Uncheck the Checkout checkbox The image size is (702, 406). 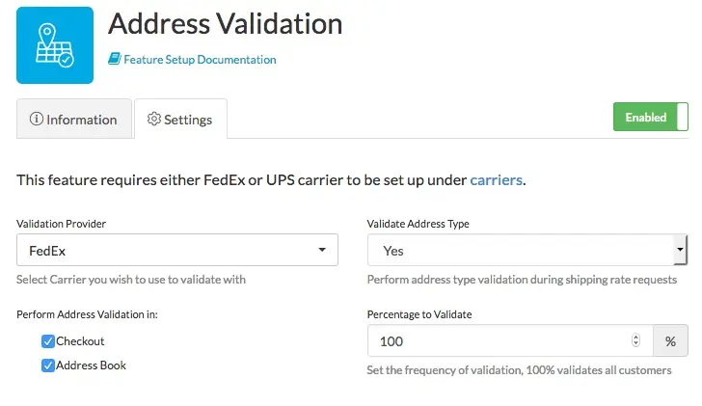[x=48, y=341]
